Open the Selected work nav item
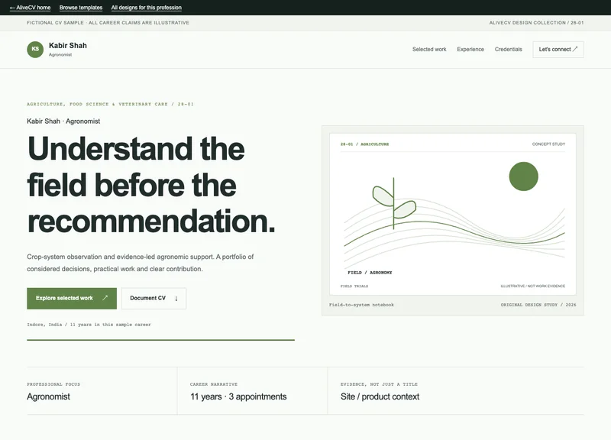The image size is (611, 440). pyautogui.click(x=429, y=50)
